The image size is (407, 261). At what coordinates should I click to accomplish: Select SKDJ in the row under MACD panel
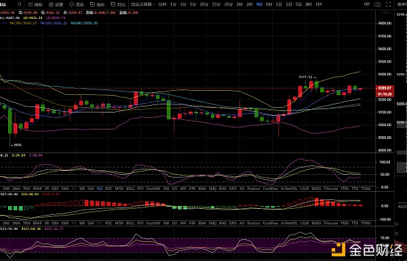tap(212, 223)
